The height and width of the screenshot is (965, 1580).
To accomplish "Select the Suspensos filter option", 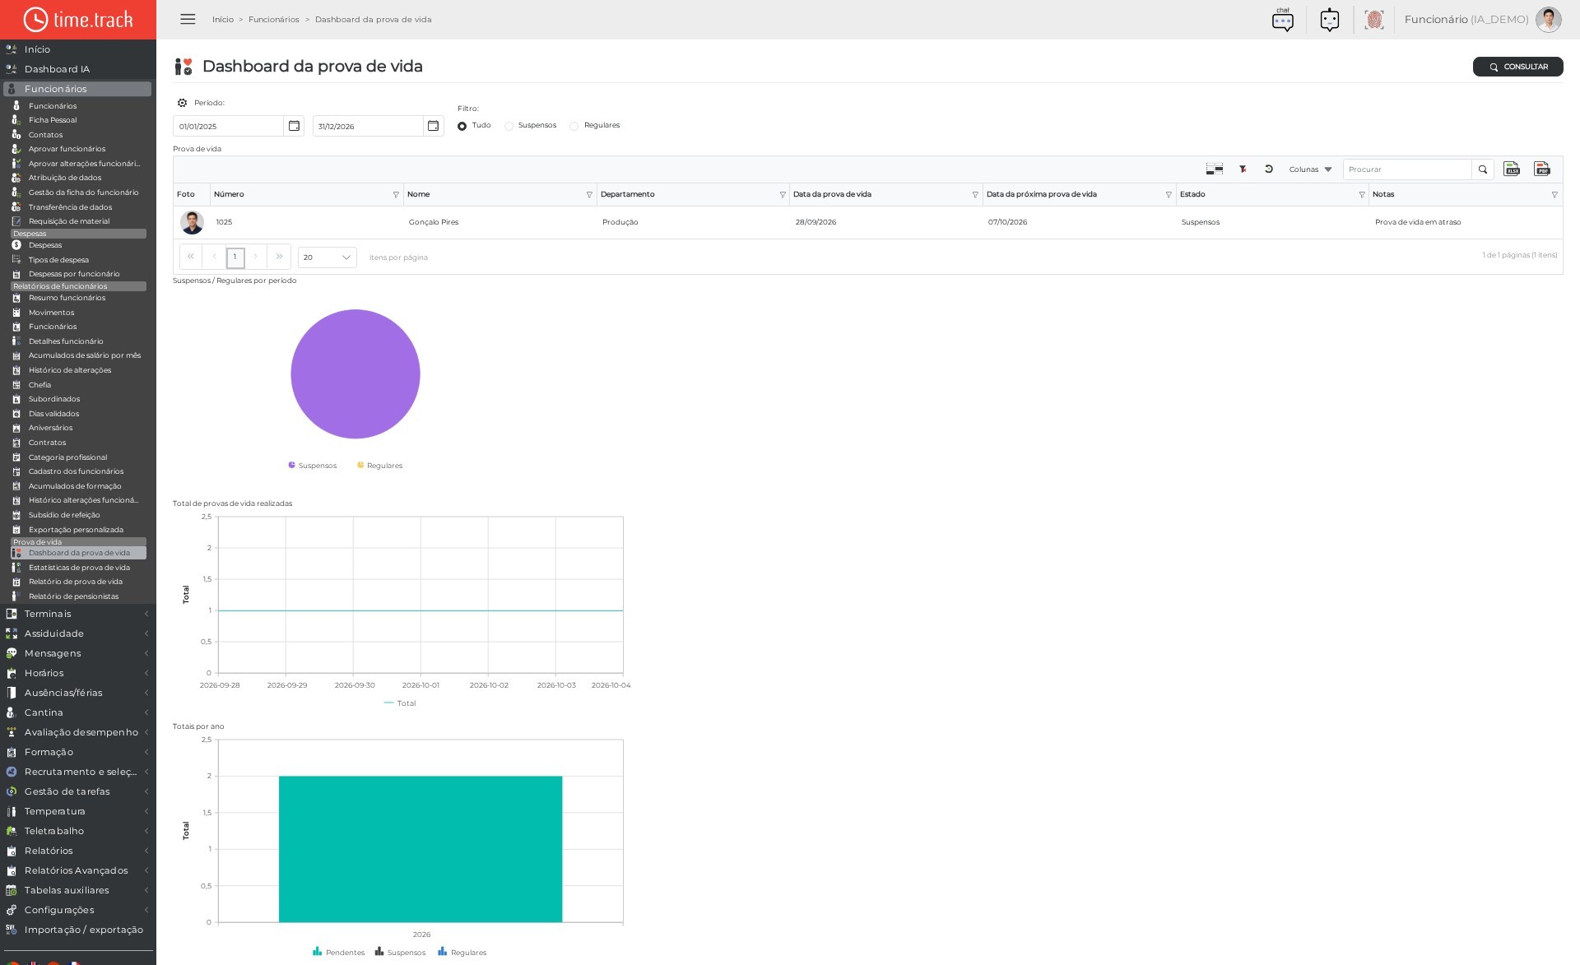I will click(x=509, y=126).
